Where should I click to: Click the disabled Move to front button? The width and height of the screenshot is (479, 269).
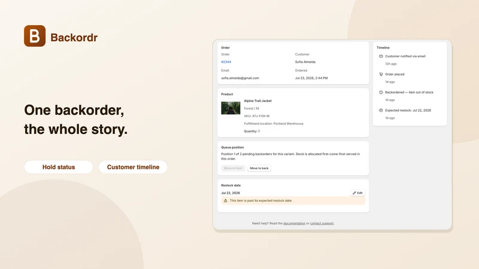click(233, 168)
